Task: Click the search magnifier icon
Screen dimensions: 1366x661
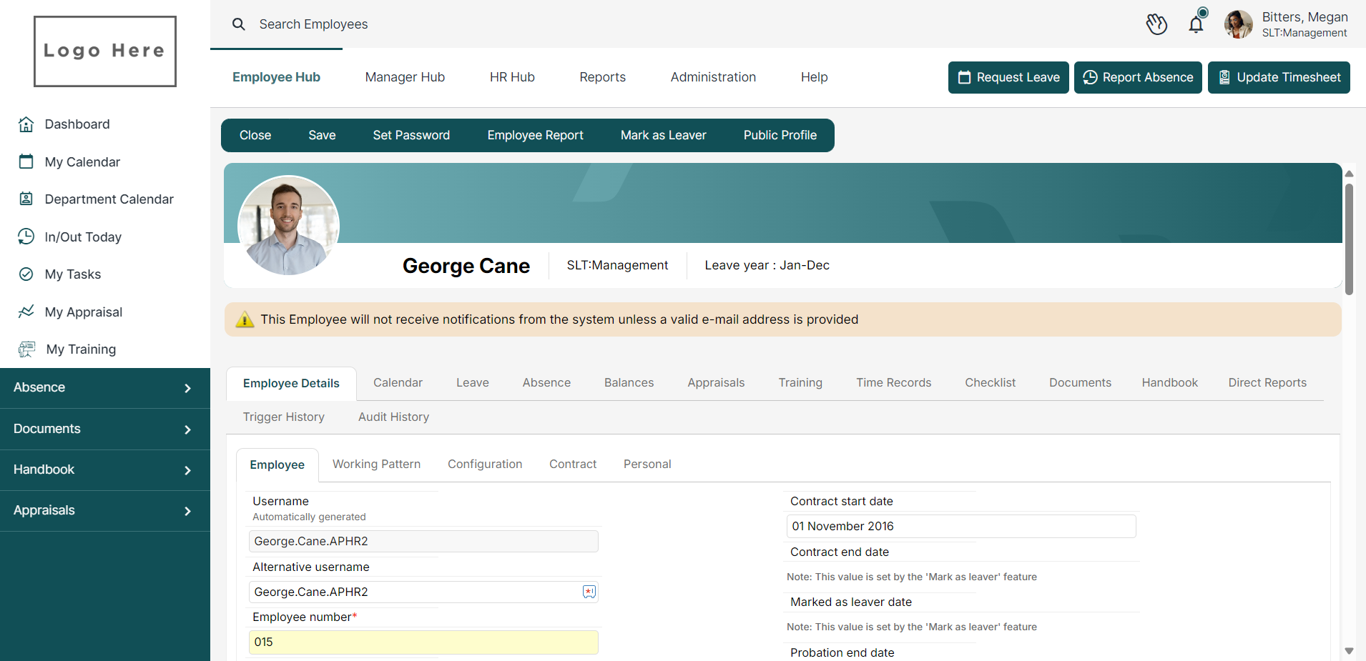Action: tap(239, 24)
